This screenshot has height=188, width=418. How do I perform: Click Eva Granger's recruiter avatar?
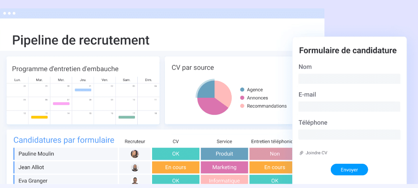click(135, 180)
